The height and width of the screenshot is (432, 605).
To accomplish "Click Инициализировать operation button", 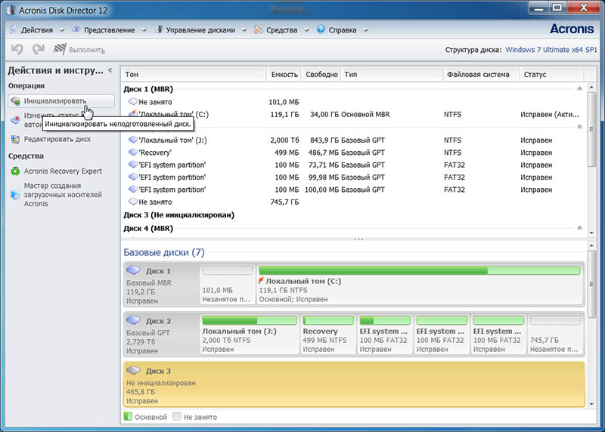I will [x=61, y=101].
